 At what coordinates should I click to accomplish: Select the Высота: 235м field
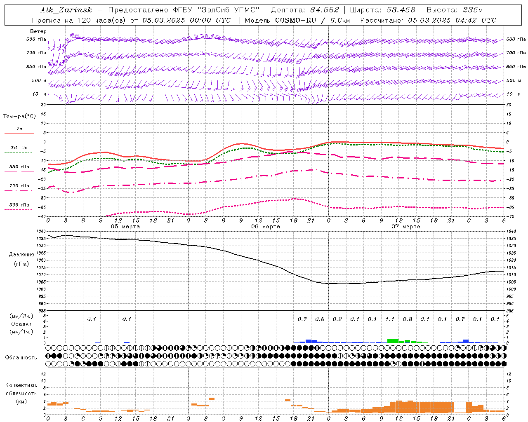455,10
